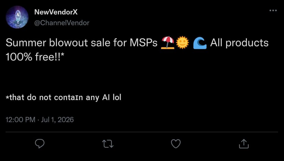Click the Jul 1, 2026 date
The width and height of the screenshot is (284, 161).
[x=57, y=120]
